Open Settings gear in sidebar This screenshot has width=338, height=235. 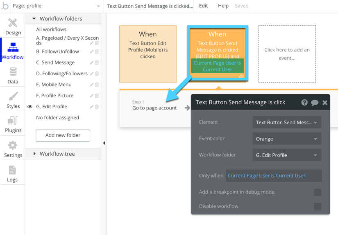pos(13,149)
